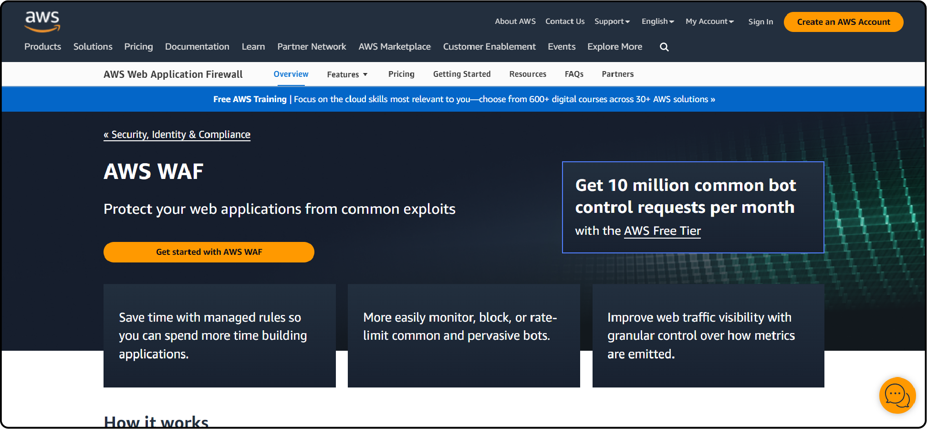
Task: Click the managed rules benefit card
Action: [219, 336]
